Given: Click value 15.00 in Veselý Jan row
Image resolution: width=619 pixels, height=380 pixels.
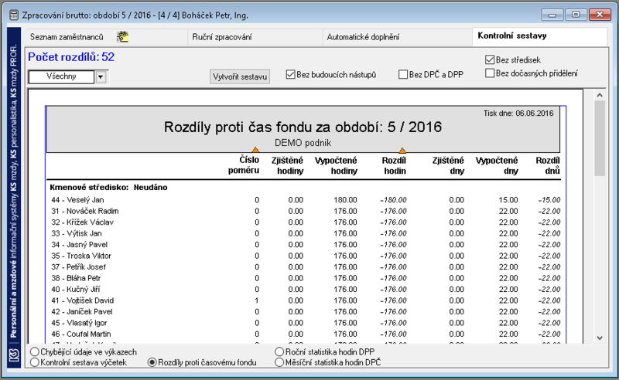Looking at the screenshot, I should [x=508, y=200].
